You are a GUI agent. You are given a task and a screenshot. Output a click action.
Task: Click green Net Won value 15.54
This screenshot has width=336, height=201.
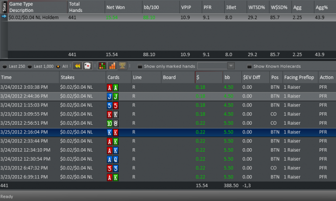tap(112, 18)
